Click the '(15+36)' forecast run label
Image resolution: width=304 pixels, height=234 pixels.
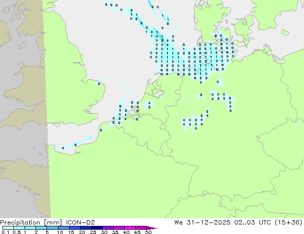click(x=288, y=223)
